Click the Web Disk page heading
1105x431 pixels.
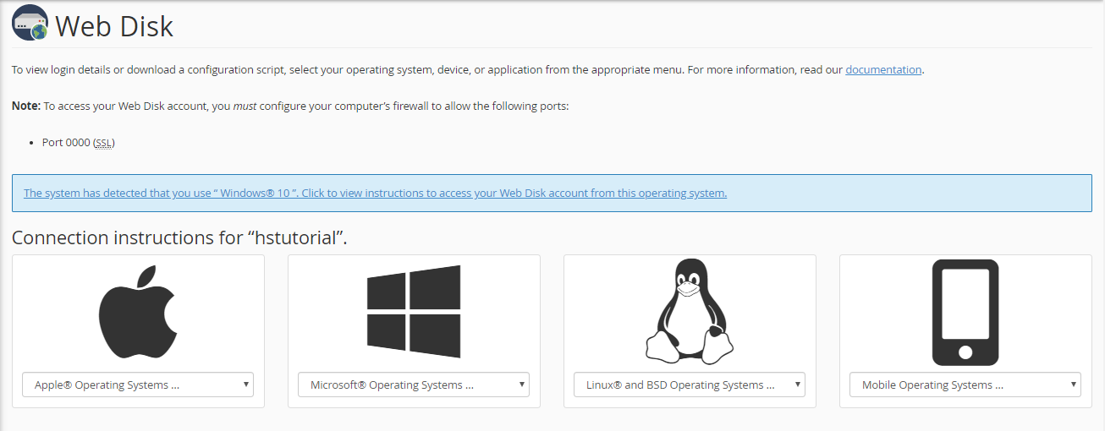114,26
